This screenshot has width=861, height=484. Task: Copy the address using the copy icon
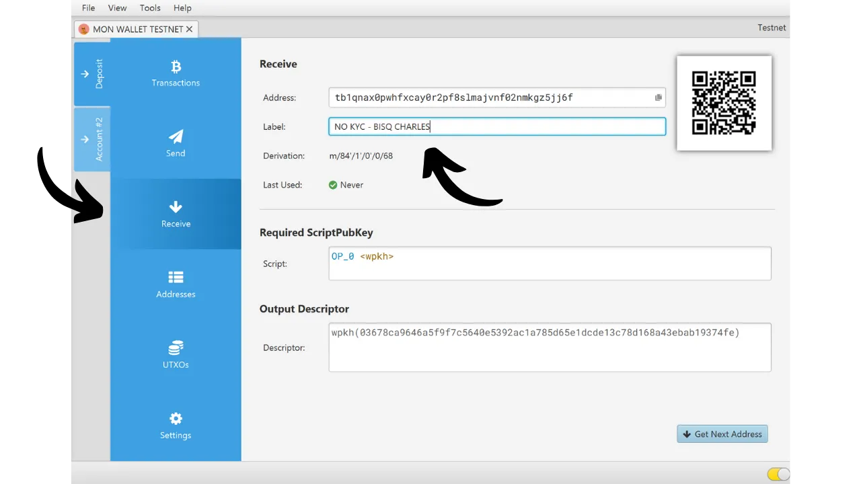[x=658, y=97]
